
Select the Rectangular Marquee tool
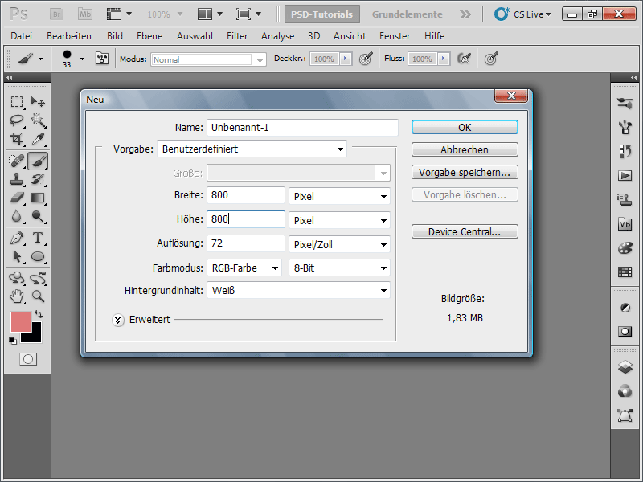click(x=17, y=101)
